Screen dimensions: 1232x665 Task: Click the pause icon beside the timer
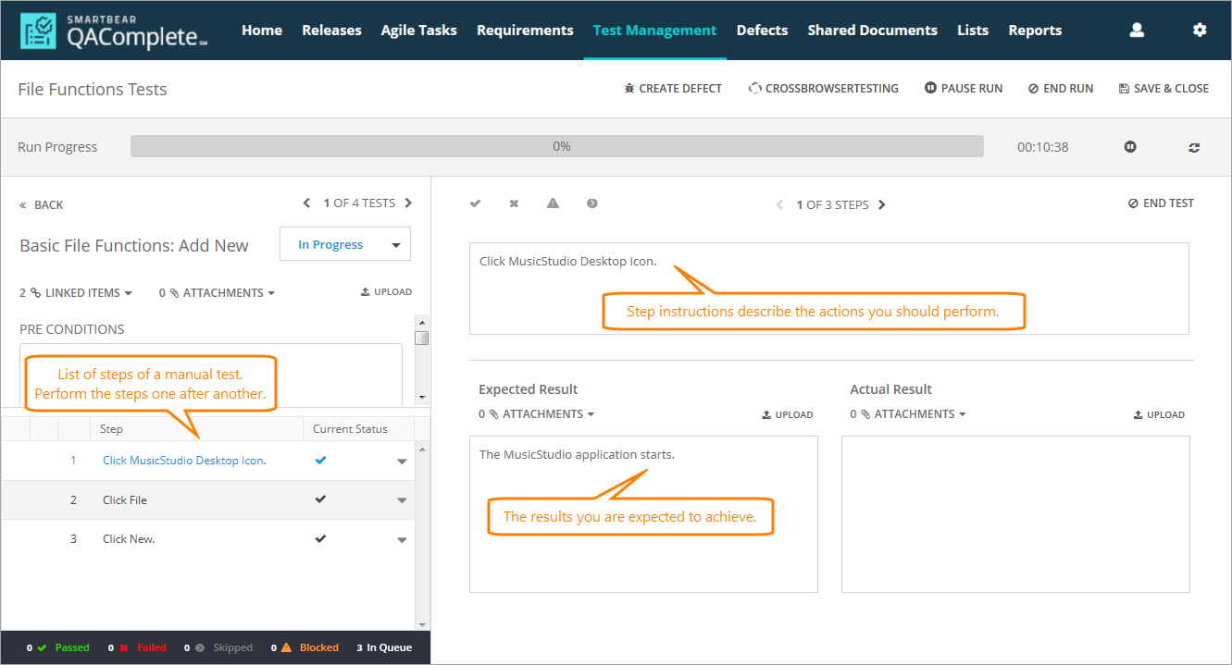click(x=1130, y=147)
